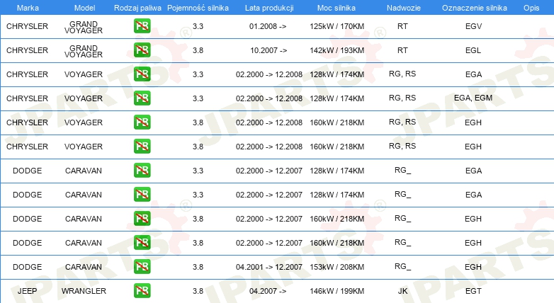Sort by the Marka column header
Screen dimensions: 554x303
(x=28, y=8)
